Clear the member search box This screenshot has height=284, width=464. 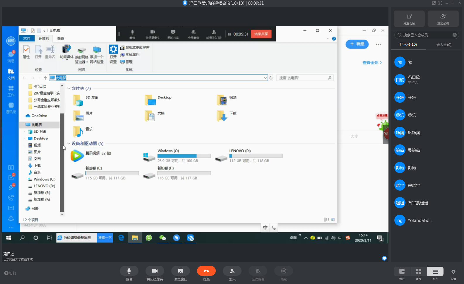pos(455,35)
